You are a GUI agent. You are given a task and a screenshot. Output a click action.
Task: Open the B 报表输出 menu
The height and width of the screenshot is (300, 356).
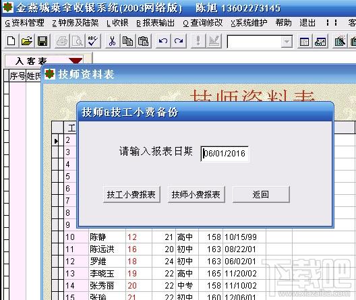(156, 23)
